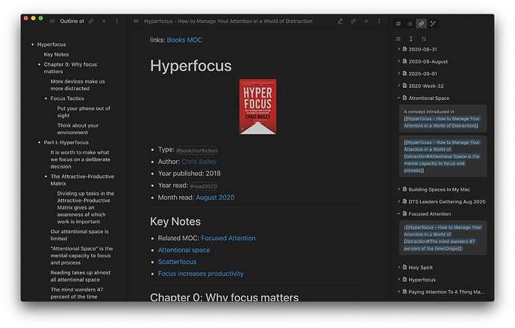Click the drag handle in Outline pane header
The width and height of the screenshot is (515, 328).
click(x=52, y=21)
